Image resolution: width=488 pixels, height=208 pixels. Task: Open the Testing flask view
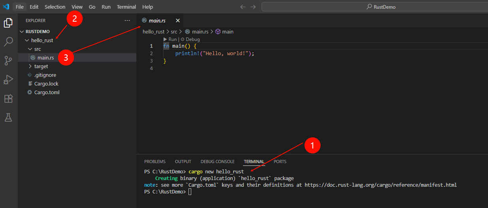[x=8, y=117]
